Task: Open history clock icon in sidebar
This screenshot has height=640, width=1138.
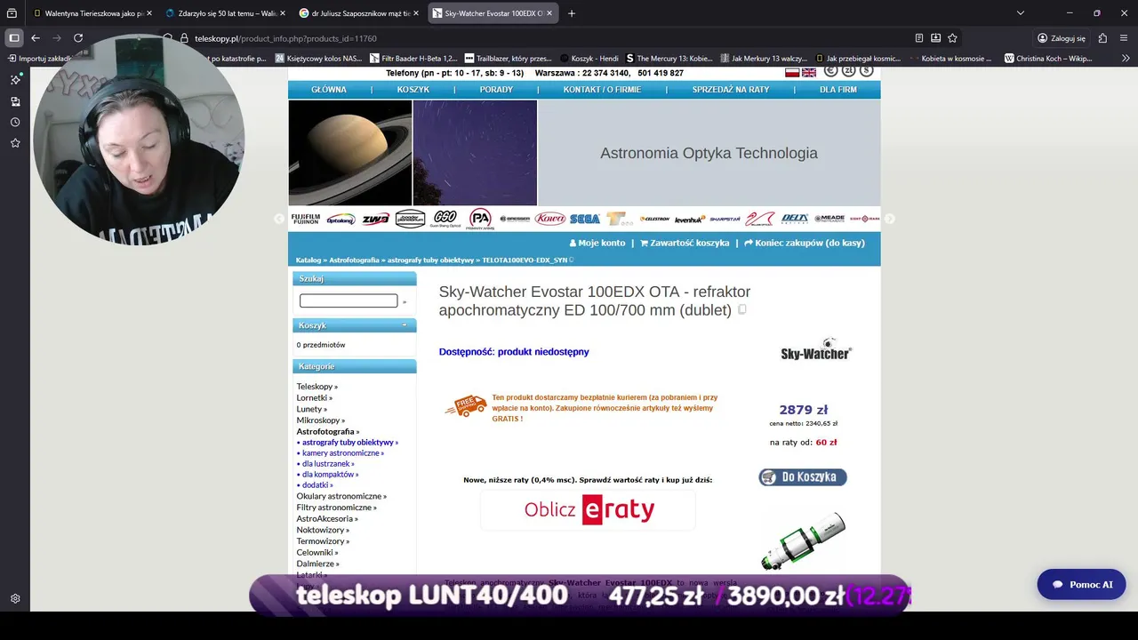Action: pos(15,122)
